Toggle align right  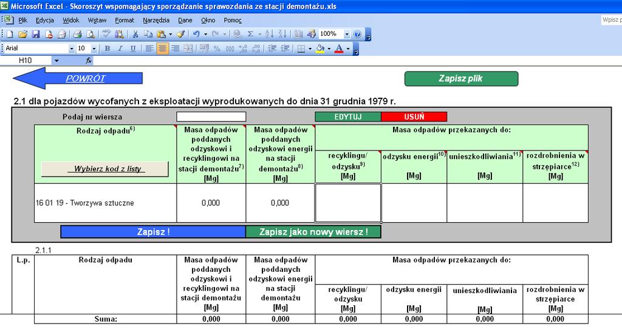(175, 49)
